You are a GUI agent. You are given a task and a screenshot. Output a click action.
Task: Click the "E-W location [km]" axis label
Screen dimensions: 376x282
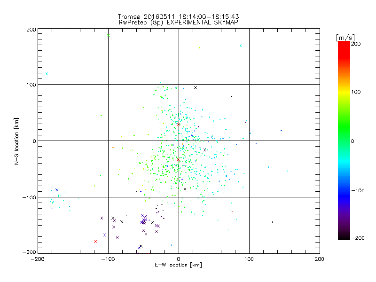click(178, 265)
